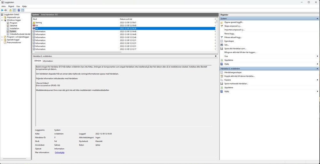320x164 pixels.
Task: Click the event list horizontal scrollbar
Action: [78, 52]
